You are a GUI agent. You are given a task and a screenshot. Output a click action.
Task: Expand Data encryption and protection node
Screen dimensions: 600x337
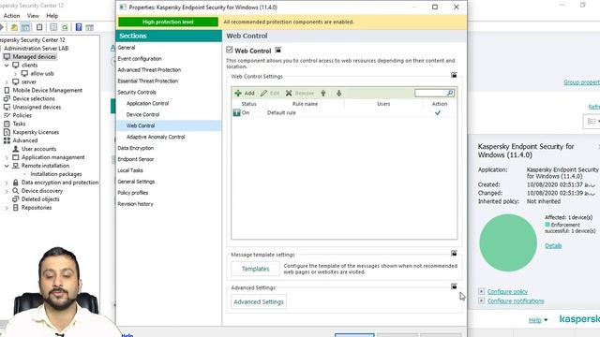click(7, 183)
